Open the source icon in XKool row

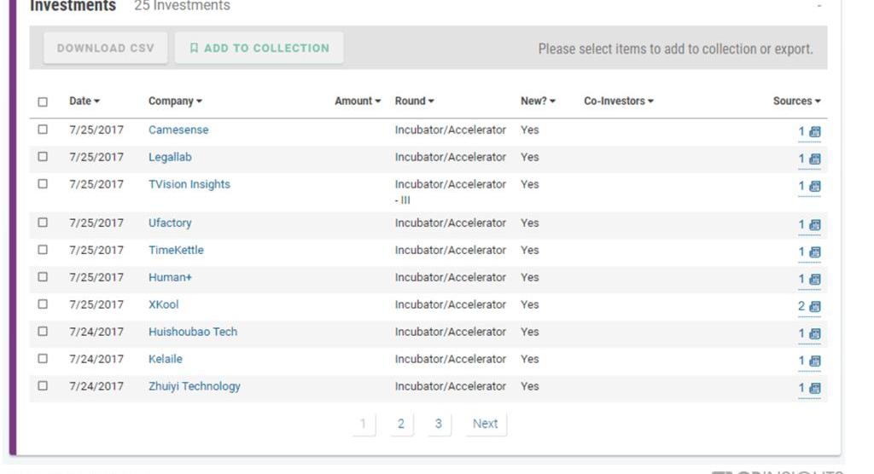pyautogui.click(x=814, y=307)
